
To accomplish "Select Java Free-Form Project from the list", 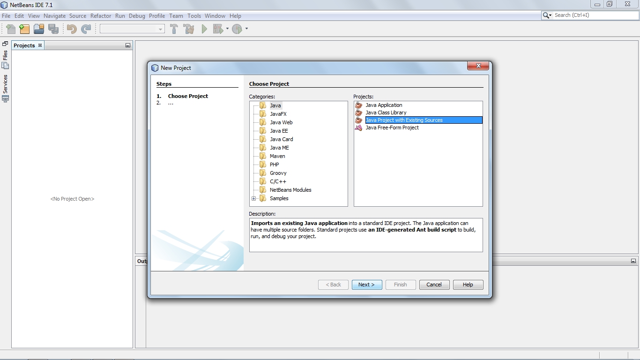I will coord(393,127).
